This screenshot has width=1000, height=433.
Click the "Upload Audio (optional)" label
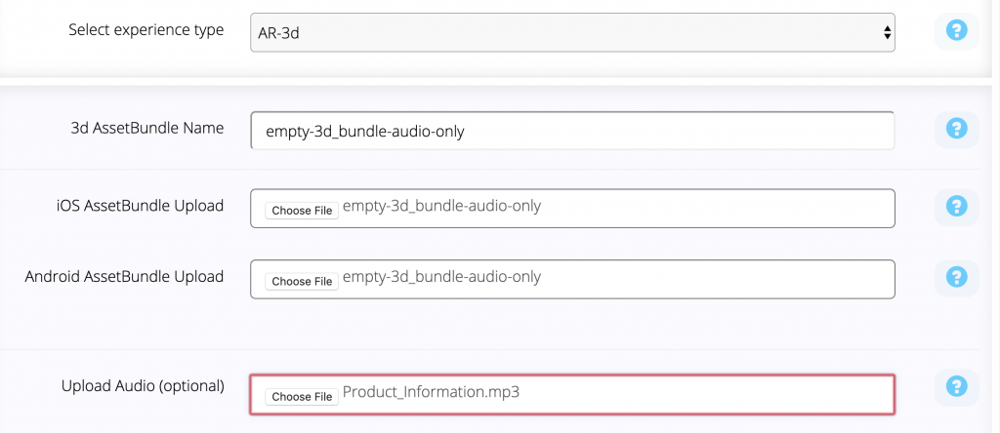click(143, 386)
